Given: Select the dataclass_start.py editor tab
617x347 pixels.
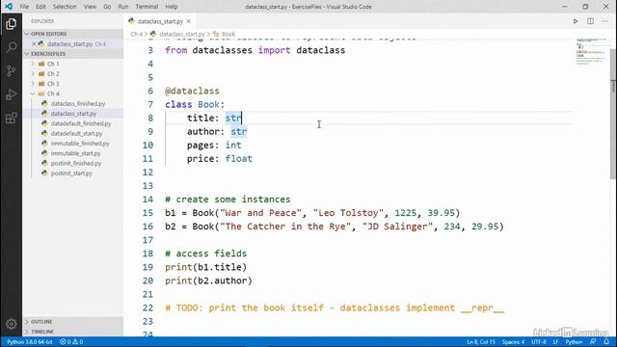Looking at the screenshot, I should pos(160,21).
